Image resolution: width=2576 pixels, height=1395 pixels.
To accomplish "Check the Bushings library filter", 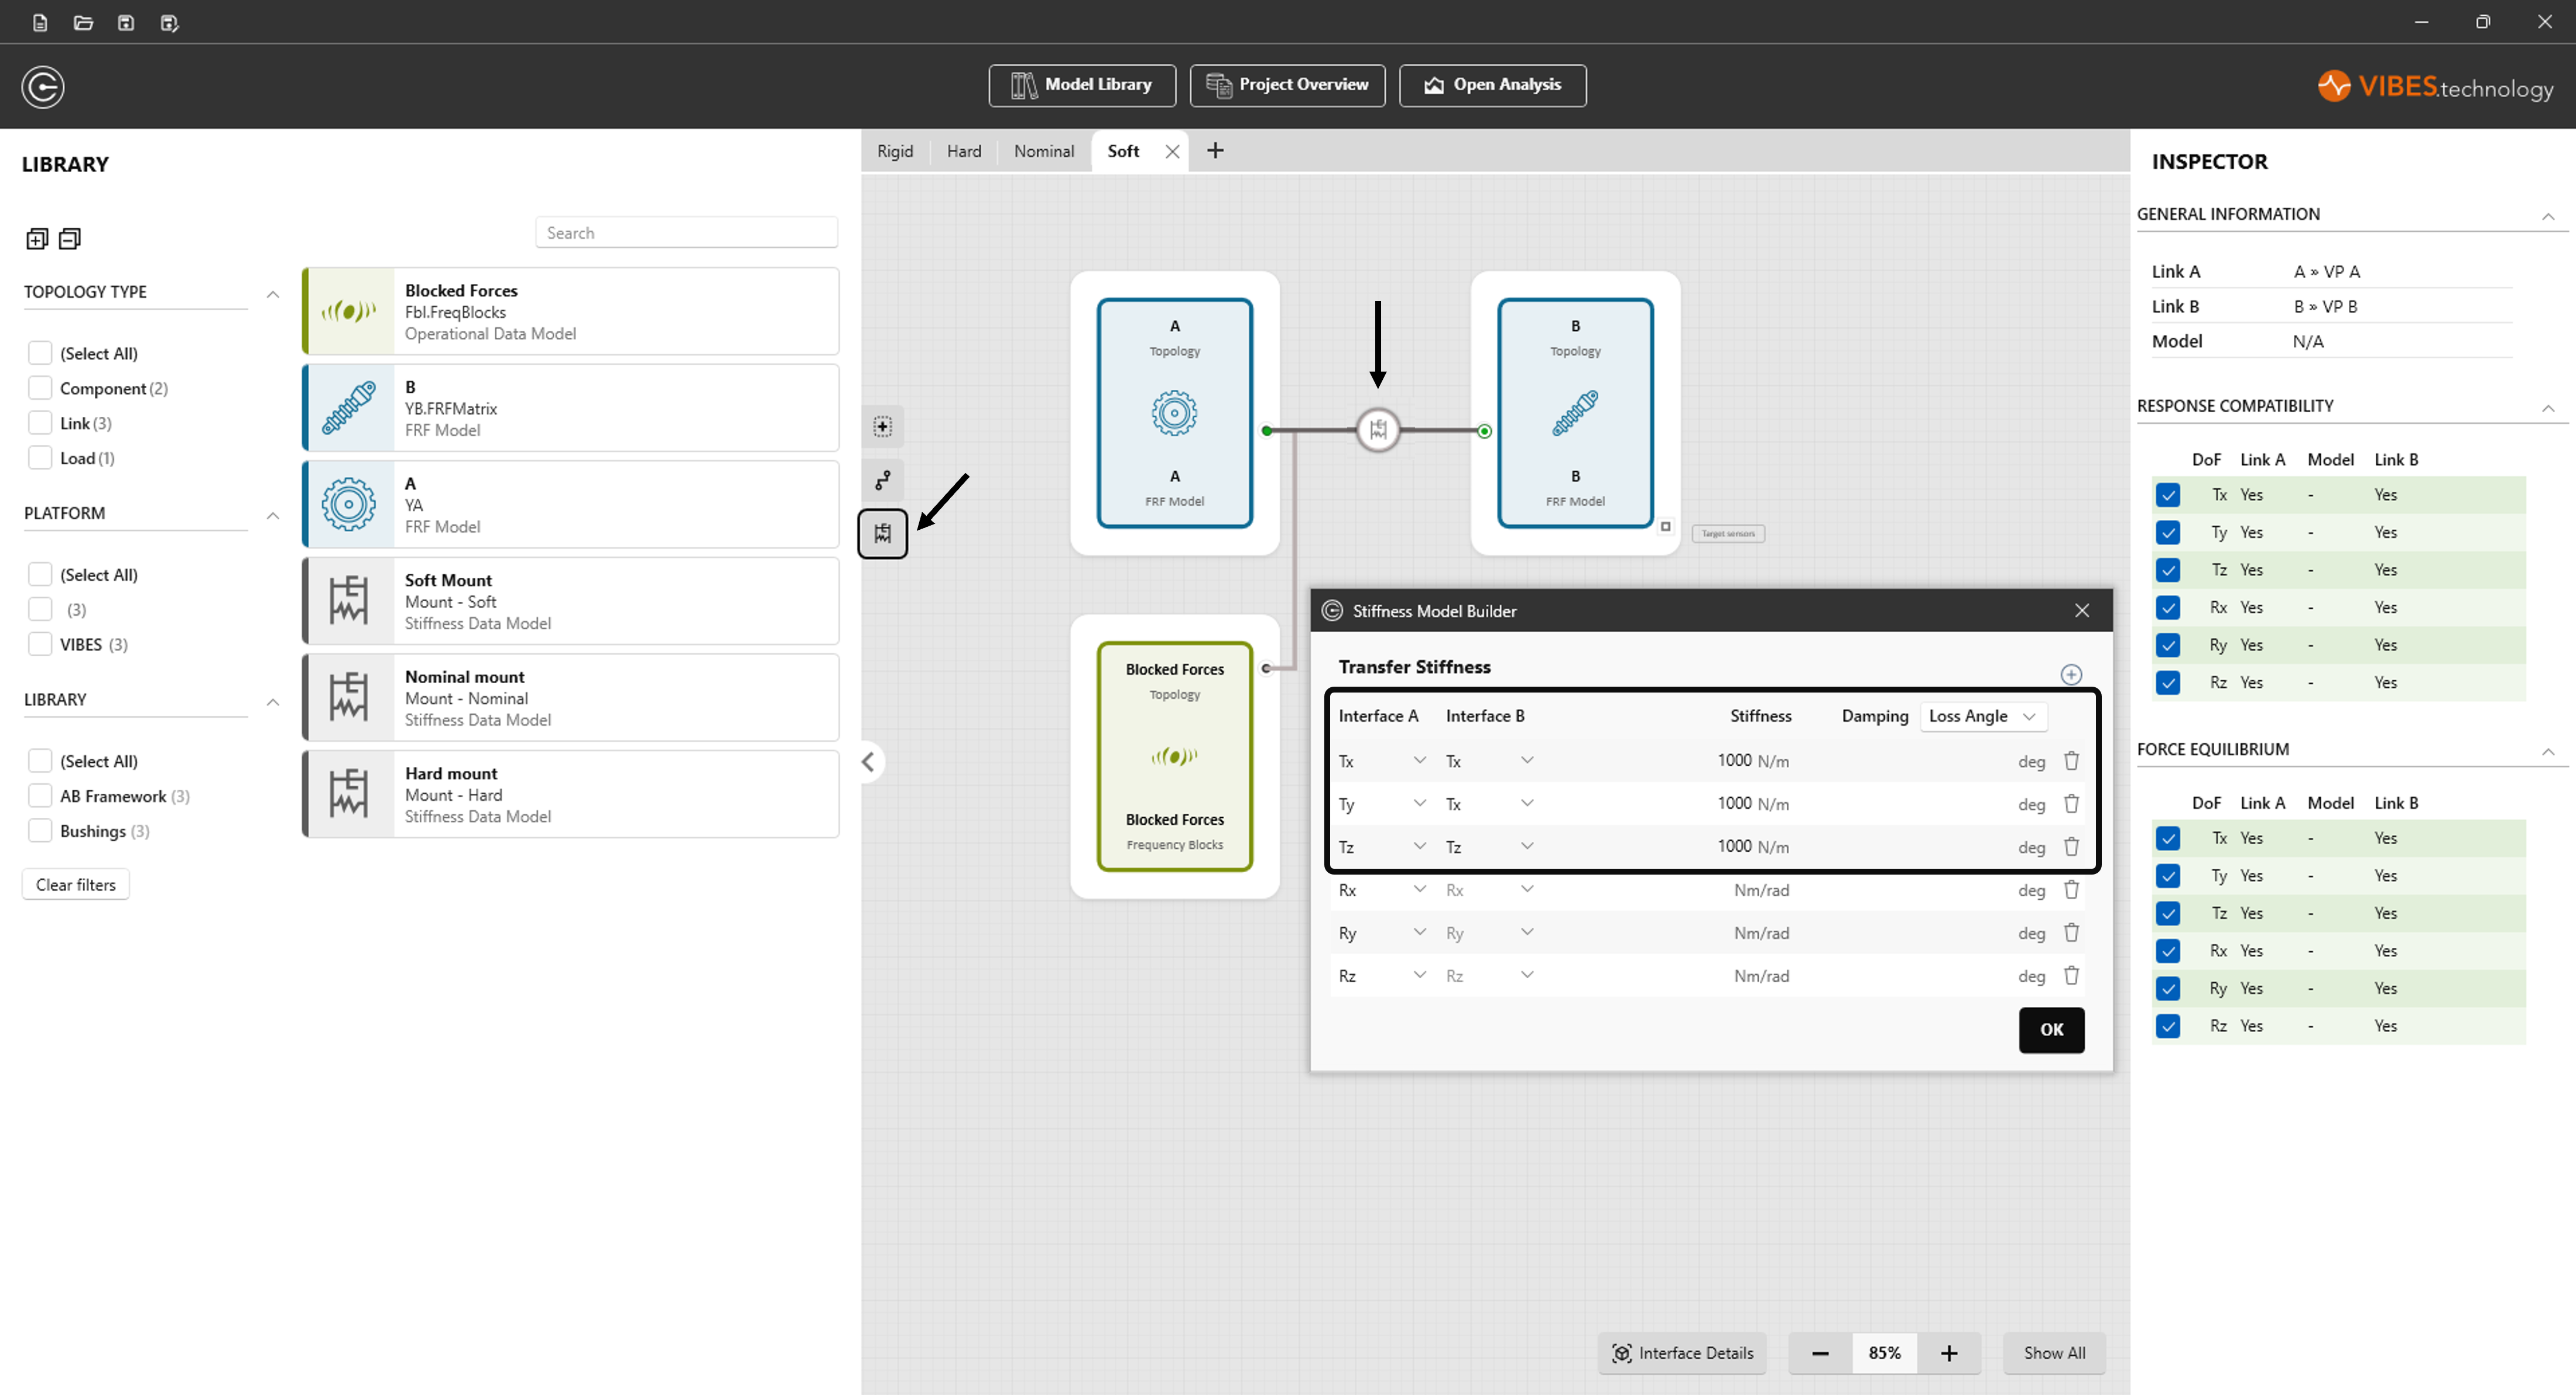I will tap(40, 831).
